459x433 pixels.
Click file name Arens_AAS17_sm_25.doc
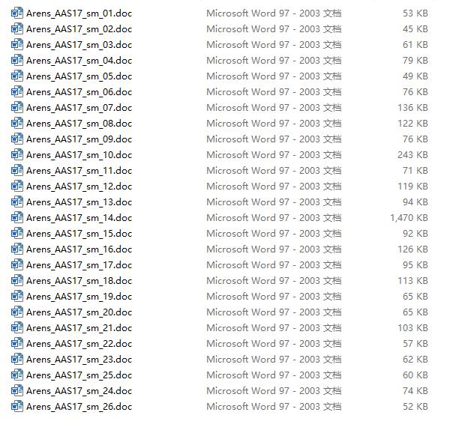pyautogui.click(x=79, y=375)
